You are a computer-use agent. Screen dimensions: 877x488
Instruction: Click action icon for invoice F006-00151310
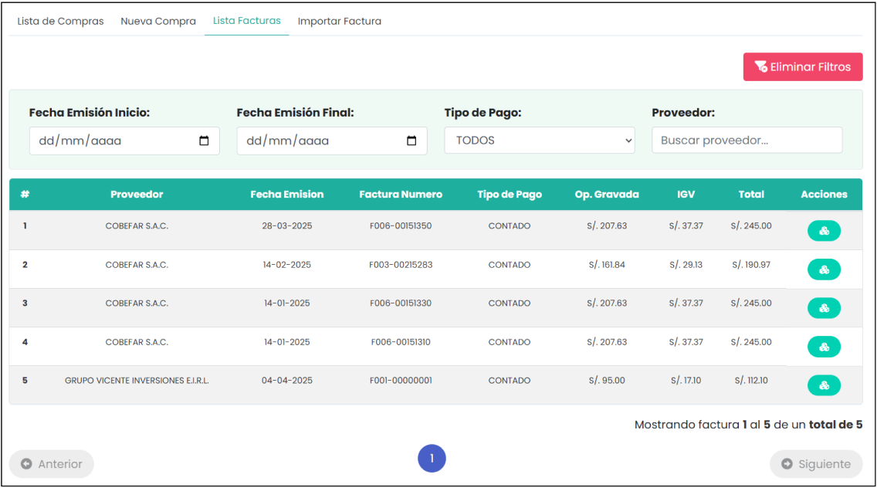point(824,347)
